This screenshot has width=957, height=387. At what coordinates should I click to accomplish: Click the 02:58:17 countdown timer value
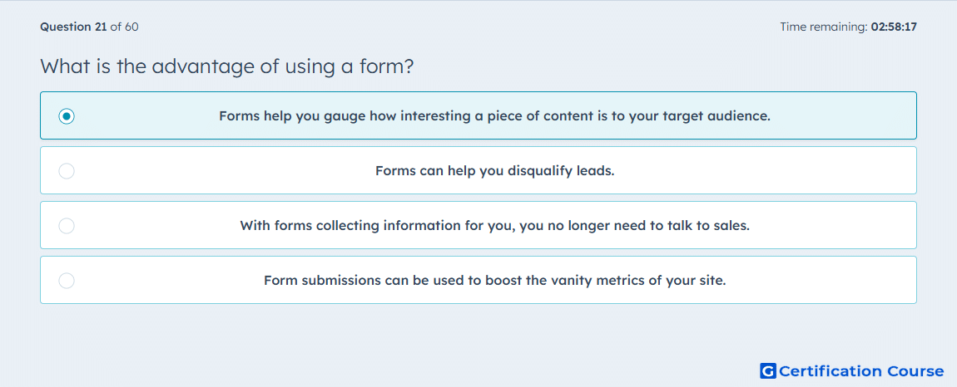(894, 27)
